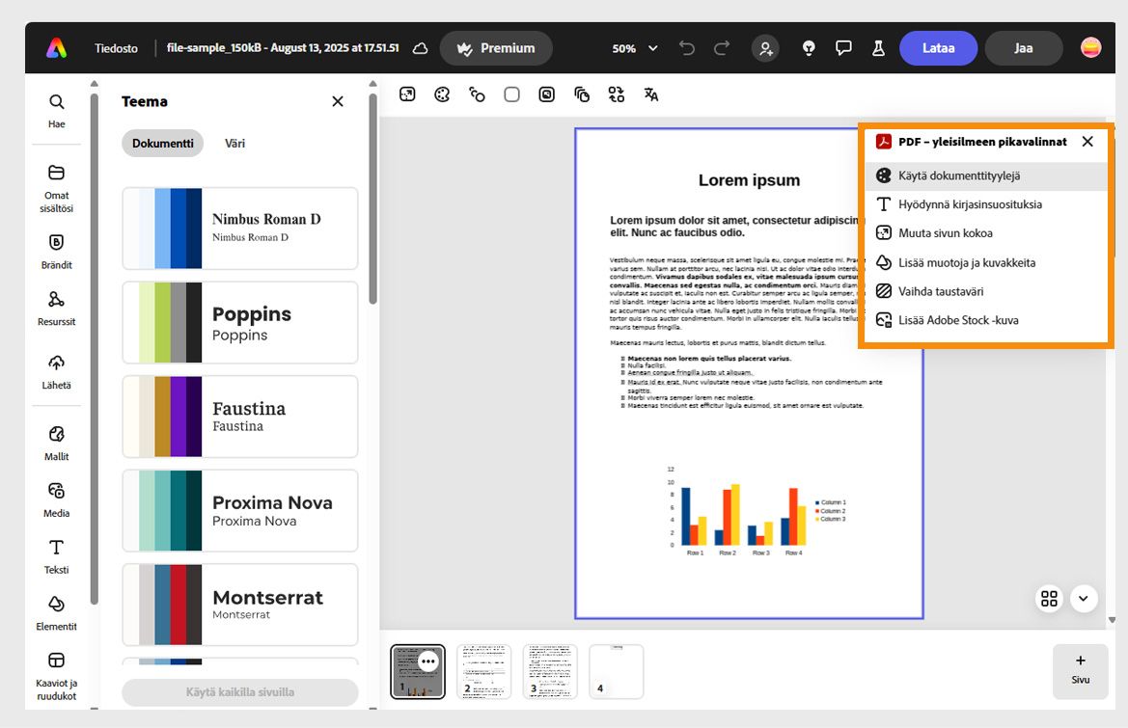Click the invite collaborators icon
Screen dimensions: 1128x728
[x=765, y=48]
